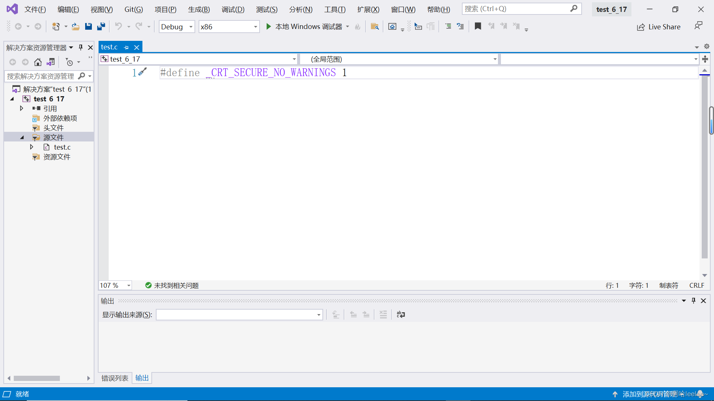Toggle word wrap in Output panel
This screenshot has height=401, width=714.
(401, 315)
